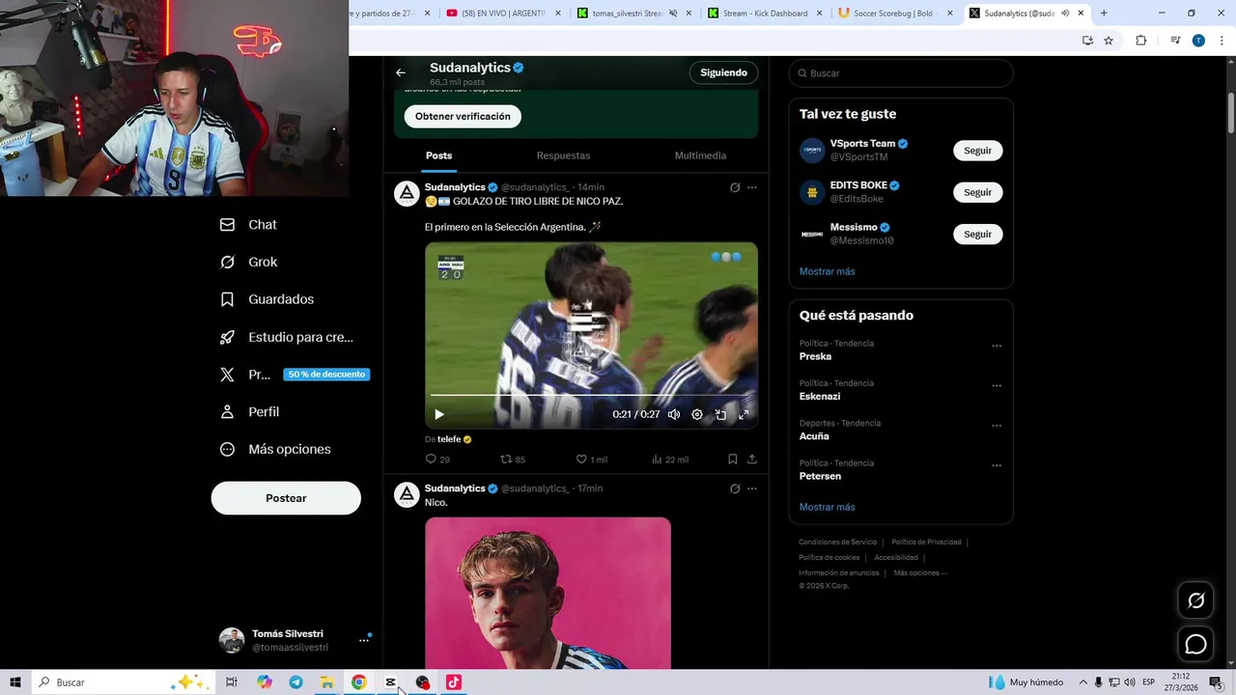Open the Chat sidebar item
The height and width of the screenshot is (695, 1236).
click(248, 225)
